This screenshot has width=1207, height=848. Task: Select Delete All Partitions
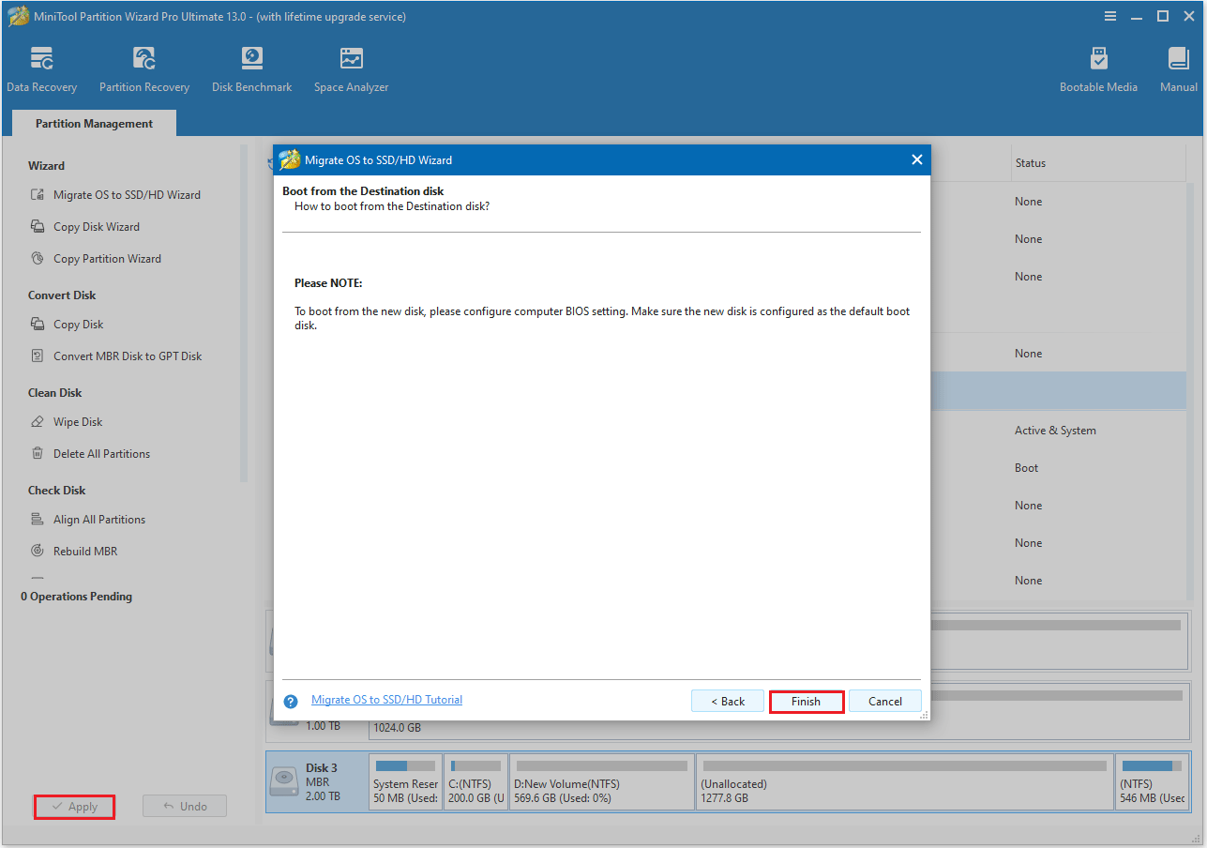click(100, 453)
